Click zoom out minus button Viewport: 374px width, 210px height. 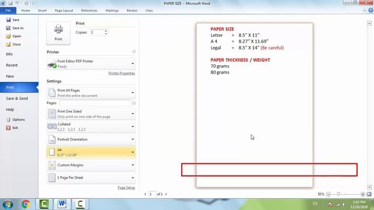(328, 194)
